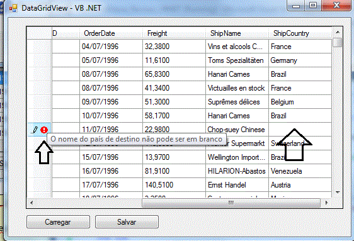Viewport: 354px width, 241px height.
Task: Select the Wellington Import cell
Action: 237,157
